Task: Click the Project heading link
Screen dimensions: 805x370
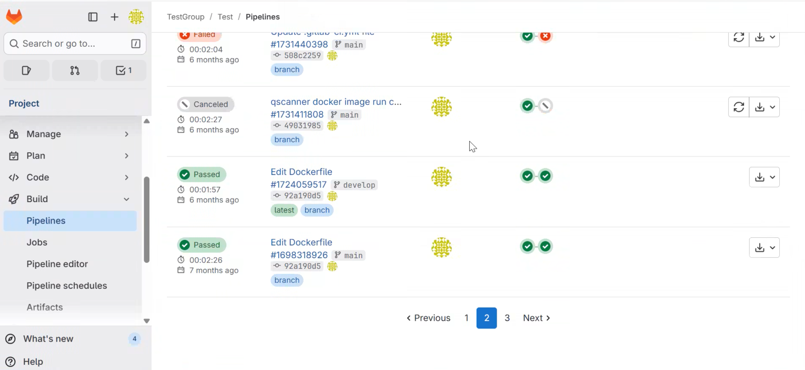Action: tap(24, 103)
